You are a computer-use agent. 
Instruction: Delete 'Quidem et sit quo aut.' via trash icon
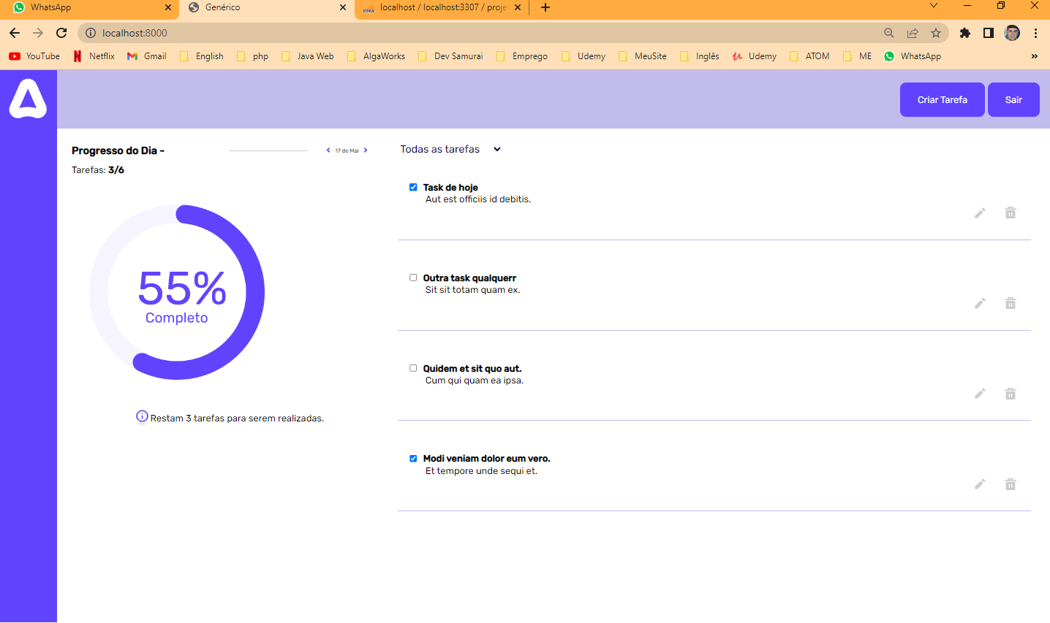tap(1010, 394)
